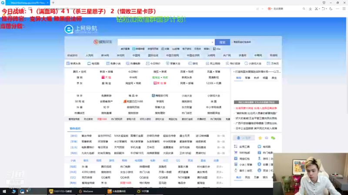The width and height of the screenshot is (348, 195).
Task: Select 小说 in the blue category strip
Action: [73, 160]
